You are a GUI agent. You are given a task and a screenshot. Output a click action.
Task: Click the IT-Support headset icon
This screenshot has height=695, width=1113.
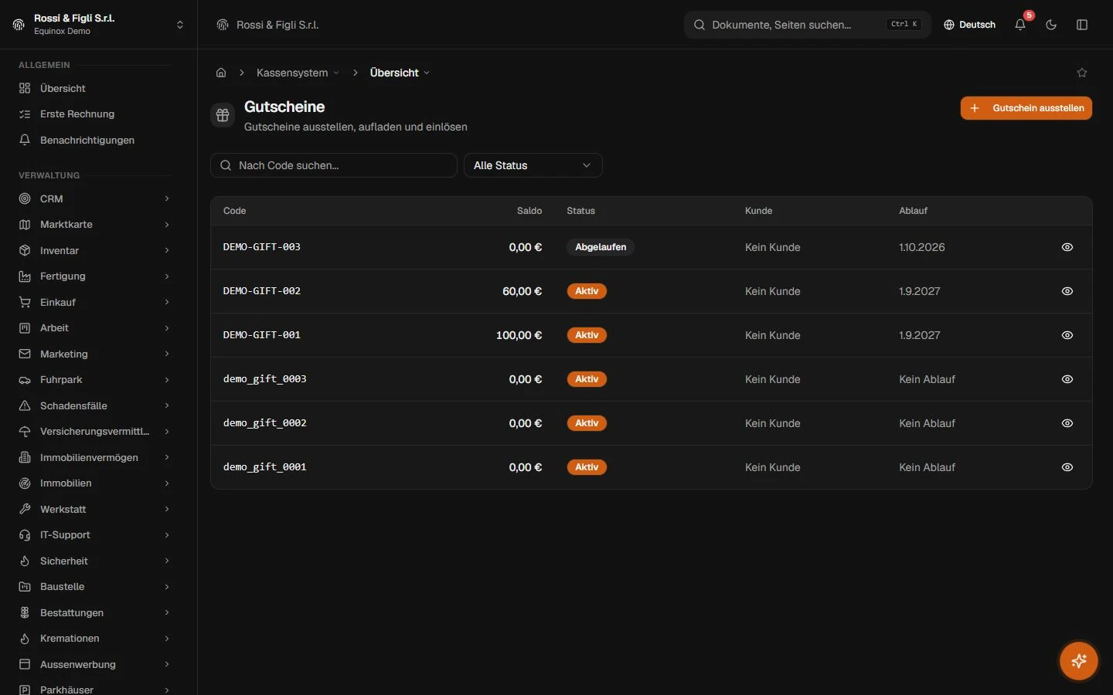click(x=25, y=535)
